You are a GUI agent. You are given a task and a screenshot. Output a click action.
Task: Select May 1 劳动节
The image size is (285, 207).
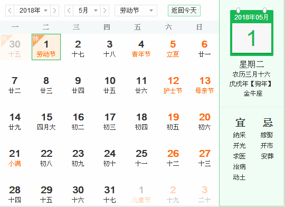tap(46, 47)
